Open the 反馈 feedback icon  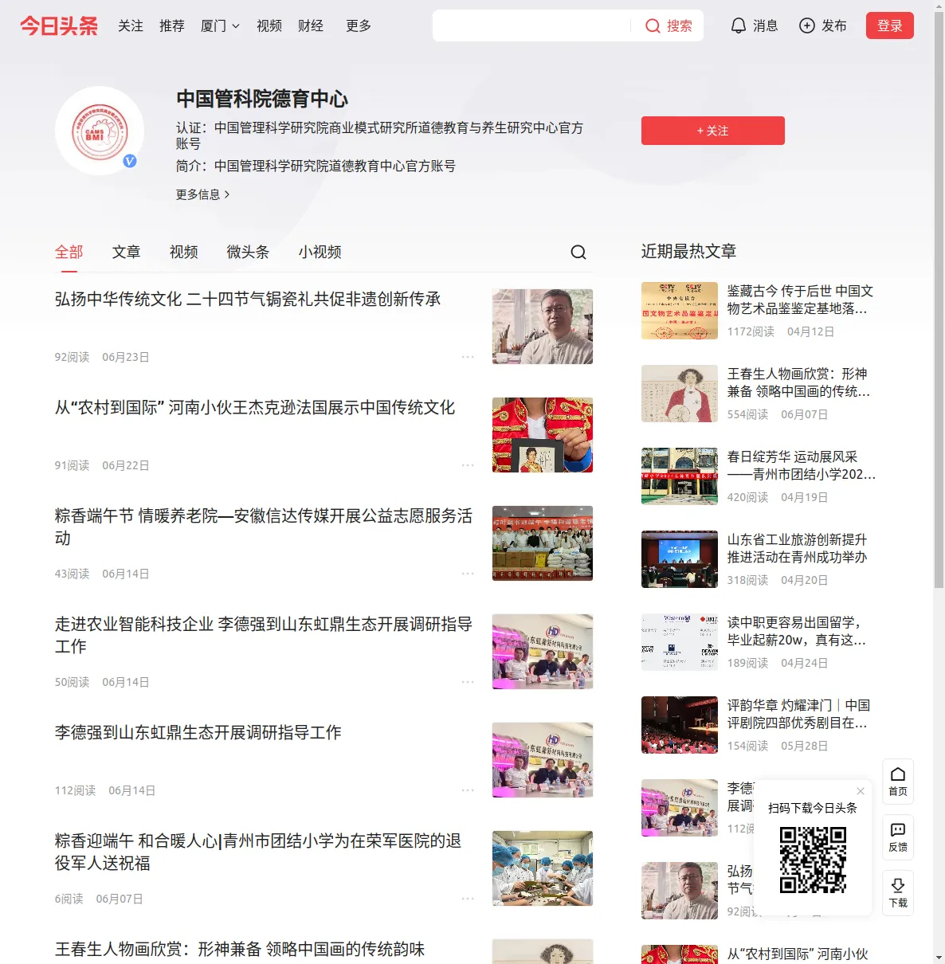[x=898, y=837]
